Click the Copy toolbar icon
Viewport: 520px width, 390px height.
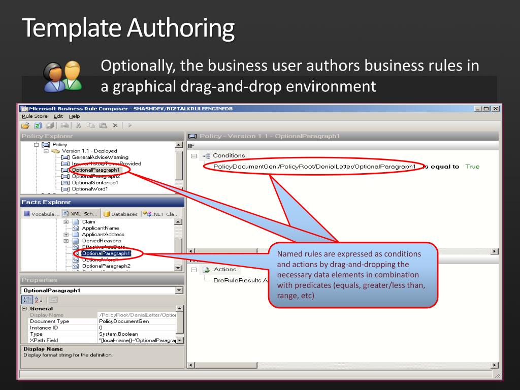(x=90, y=126)
